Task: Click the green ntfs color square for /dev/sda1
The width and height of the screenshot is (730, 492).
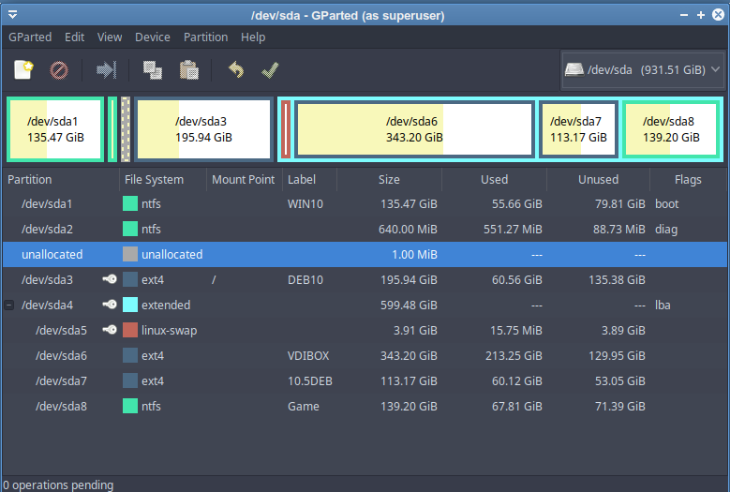Action: coord(130,204)
